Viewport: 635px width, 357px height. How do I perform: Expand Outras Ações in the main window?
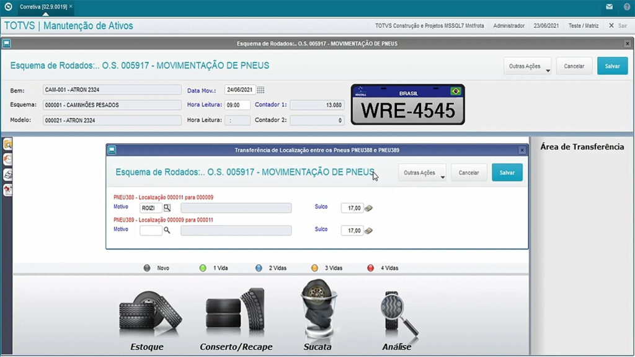coord(528,66)
